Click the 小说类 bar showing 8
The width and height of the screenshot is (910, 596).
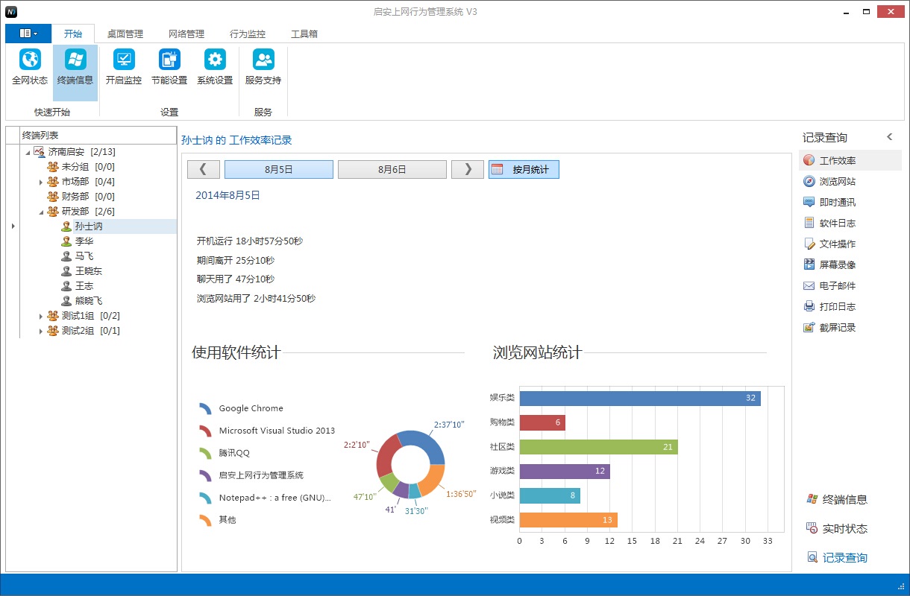click(550, 495)
